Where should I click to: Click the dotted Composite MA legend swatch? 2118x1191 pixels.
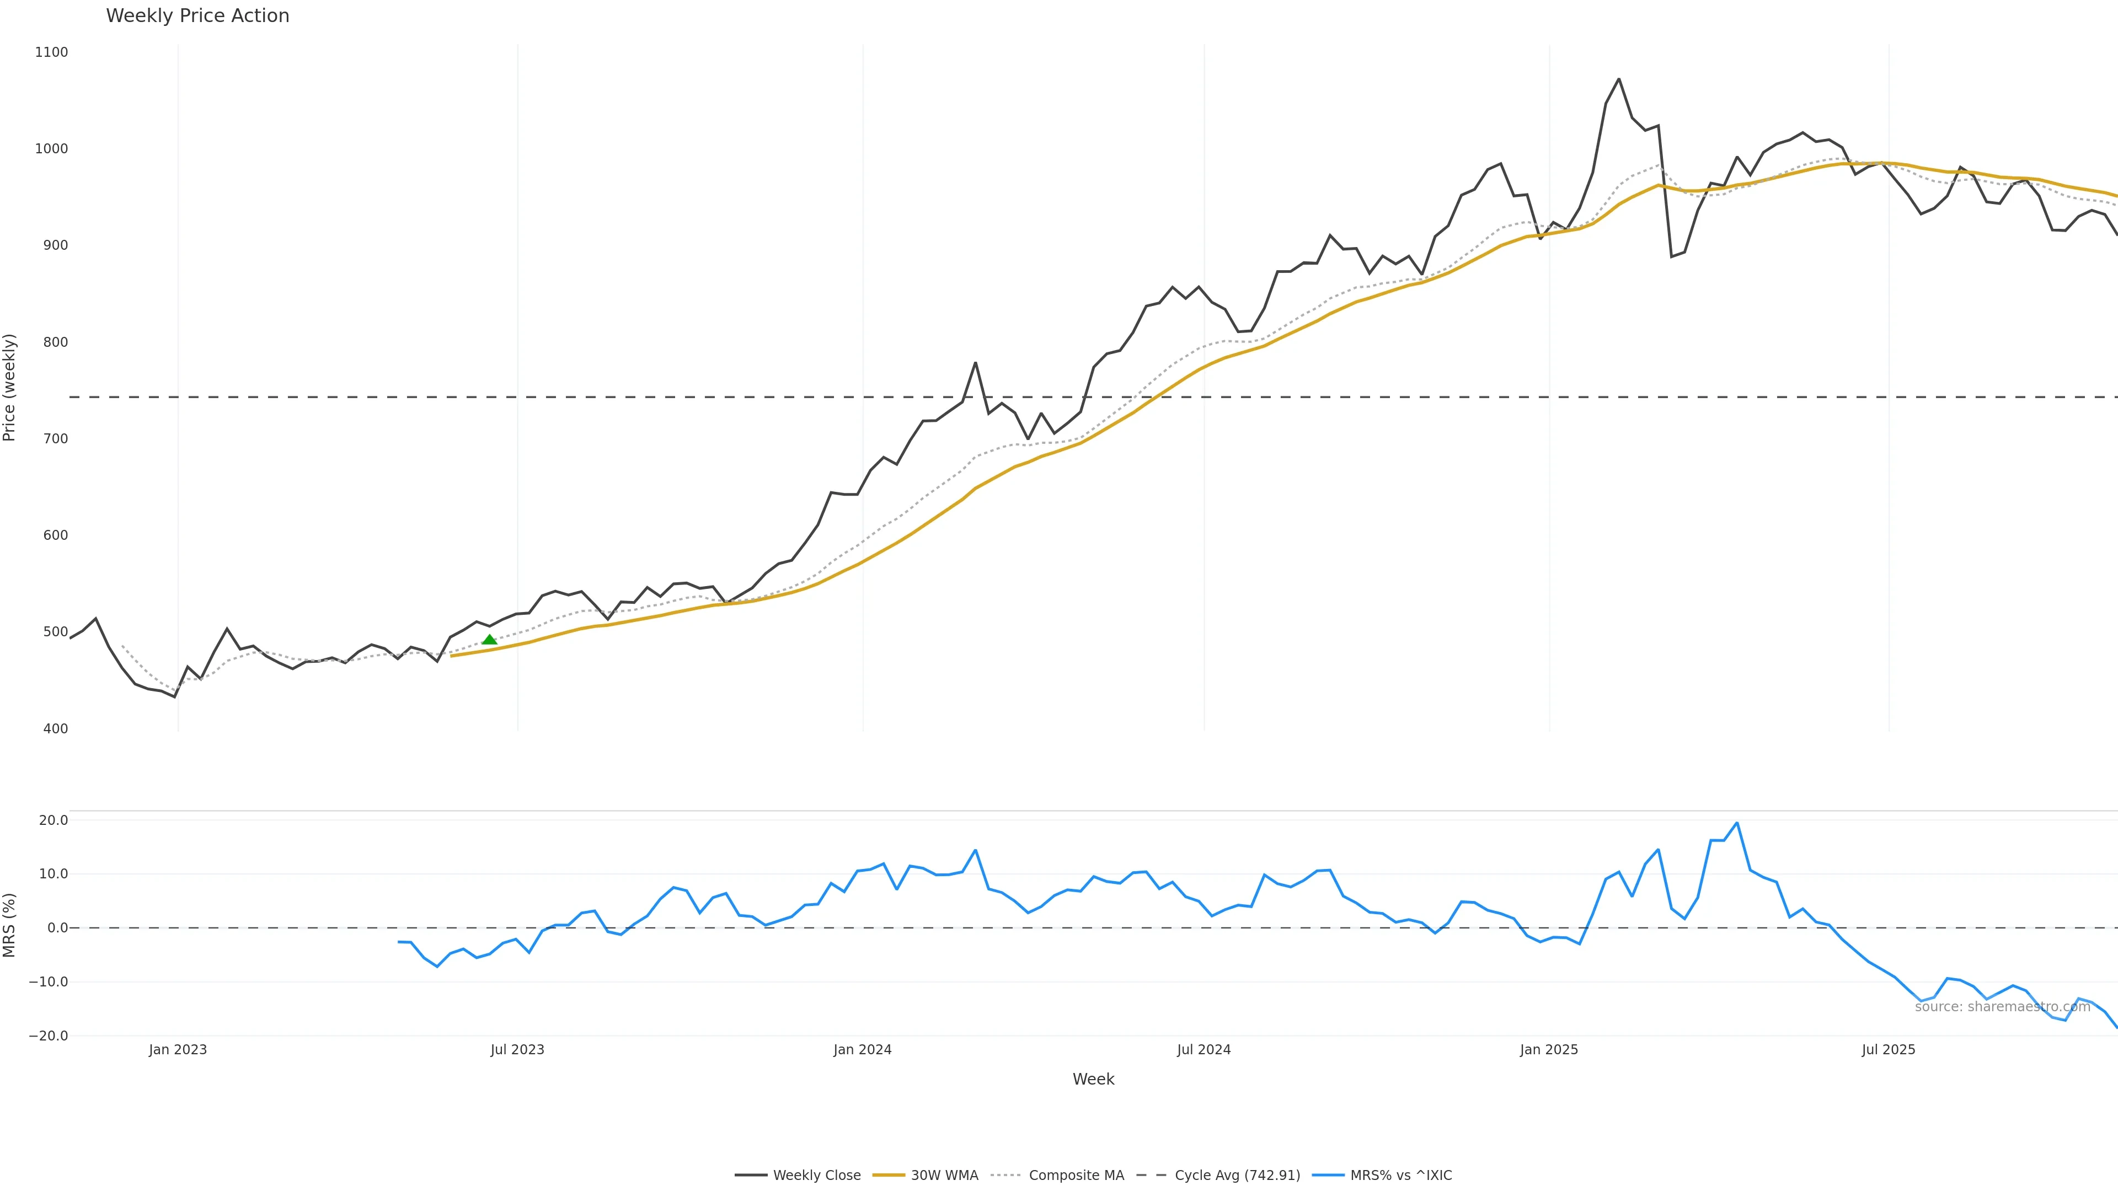[1005, 1176]
